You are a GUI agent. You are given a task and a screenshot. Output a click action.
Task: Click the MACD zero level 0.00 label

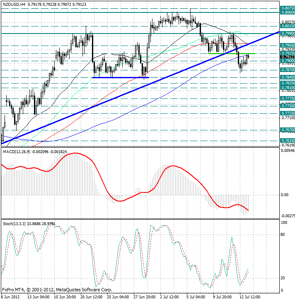[285, 195]
